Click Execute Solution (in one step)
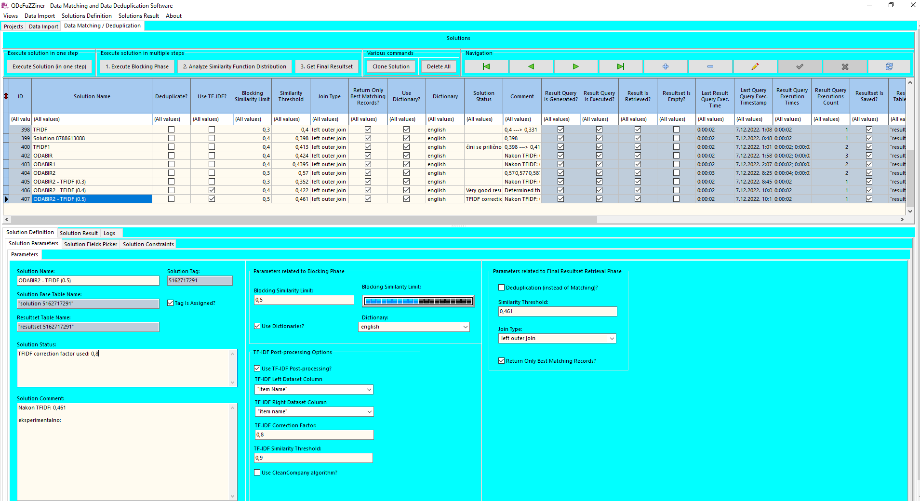 tap(50, 66)
